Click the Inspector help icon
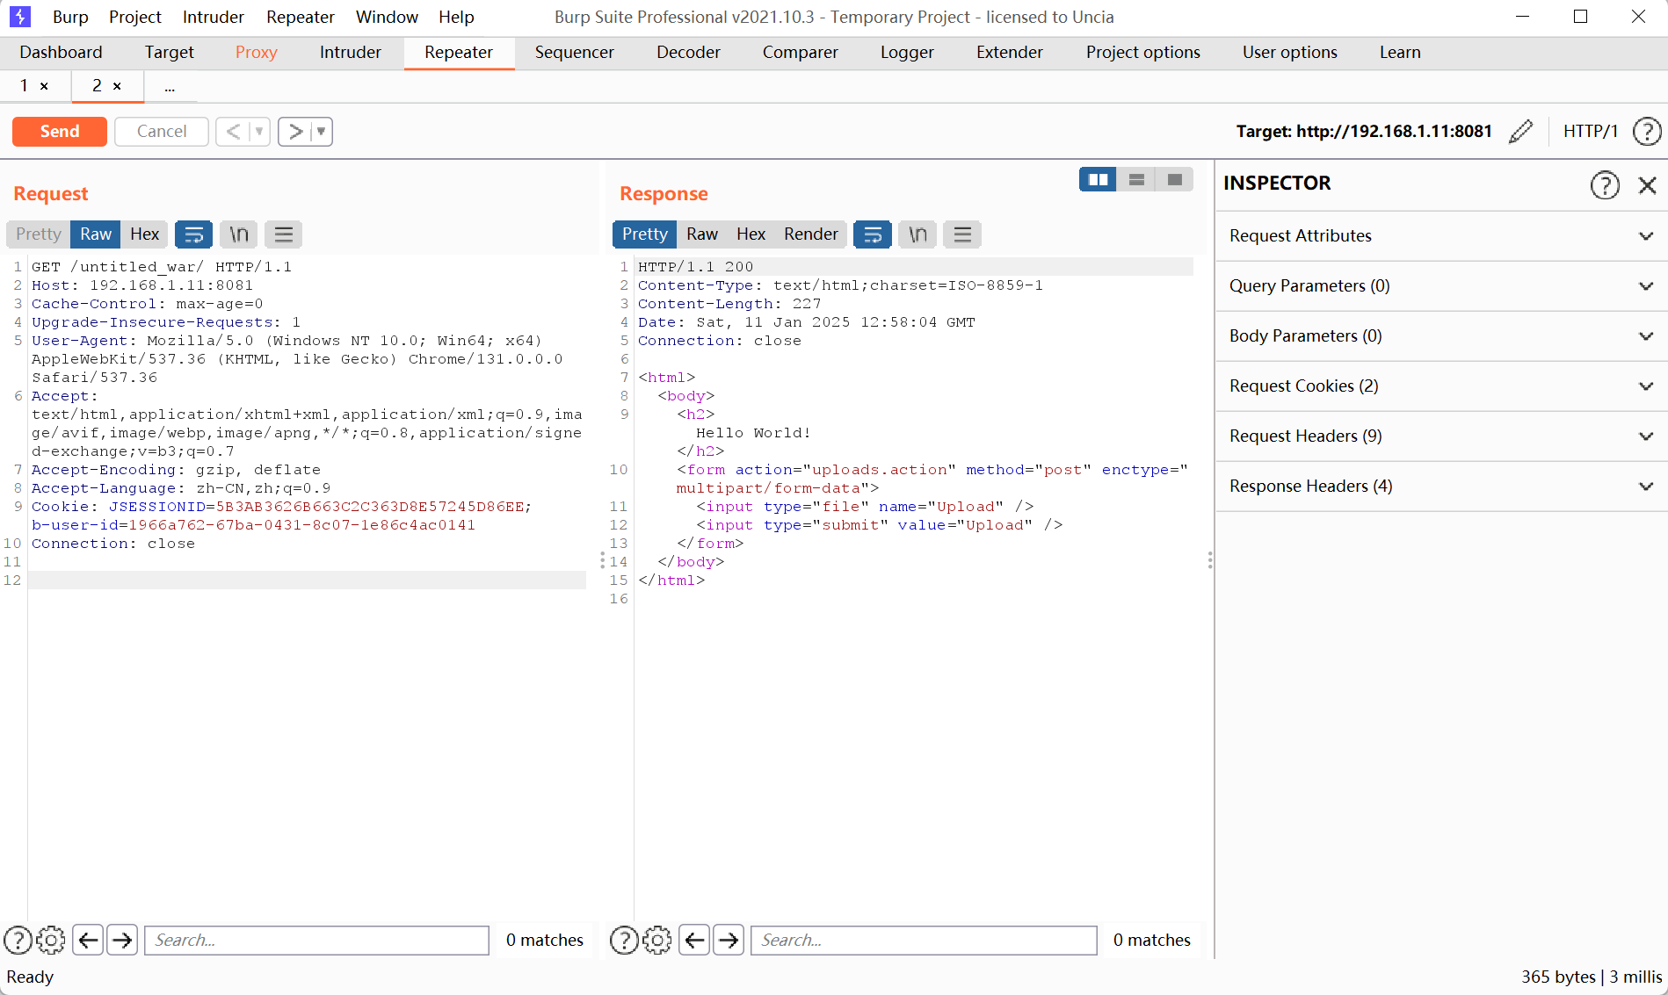Image resolution: width=1668 pixels, height=995 pixels. (1604, 184)
